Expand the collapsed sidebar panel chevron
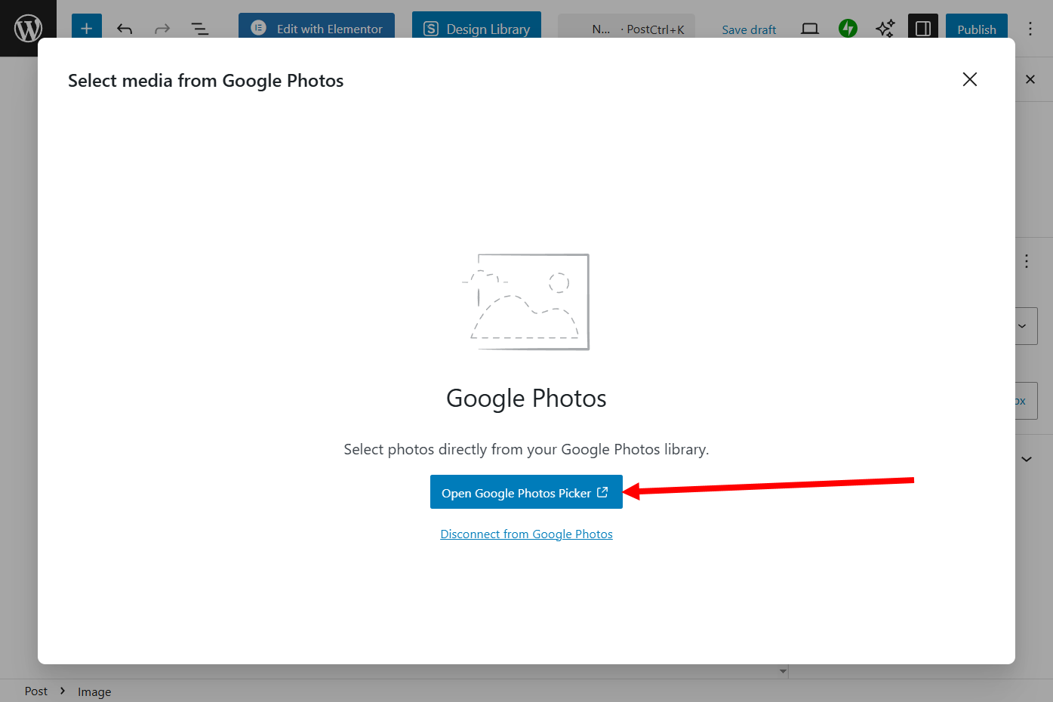The image size is (1053, 702). 1027,459
